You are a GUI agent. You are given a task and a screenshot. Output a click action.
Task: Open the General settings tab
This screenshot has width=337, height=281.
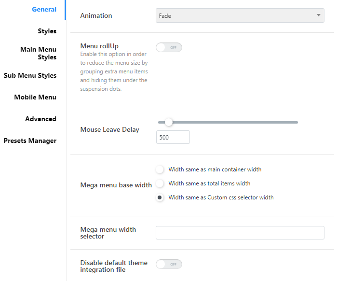coord(44,9)
